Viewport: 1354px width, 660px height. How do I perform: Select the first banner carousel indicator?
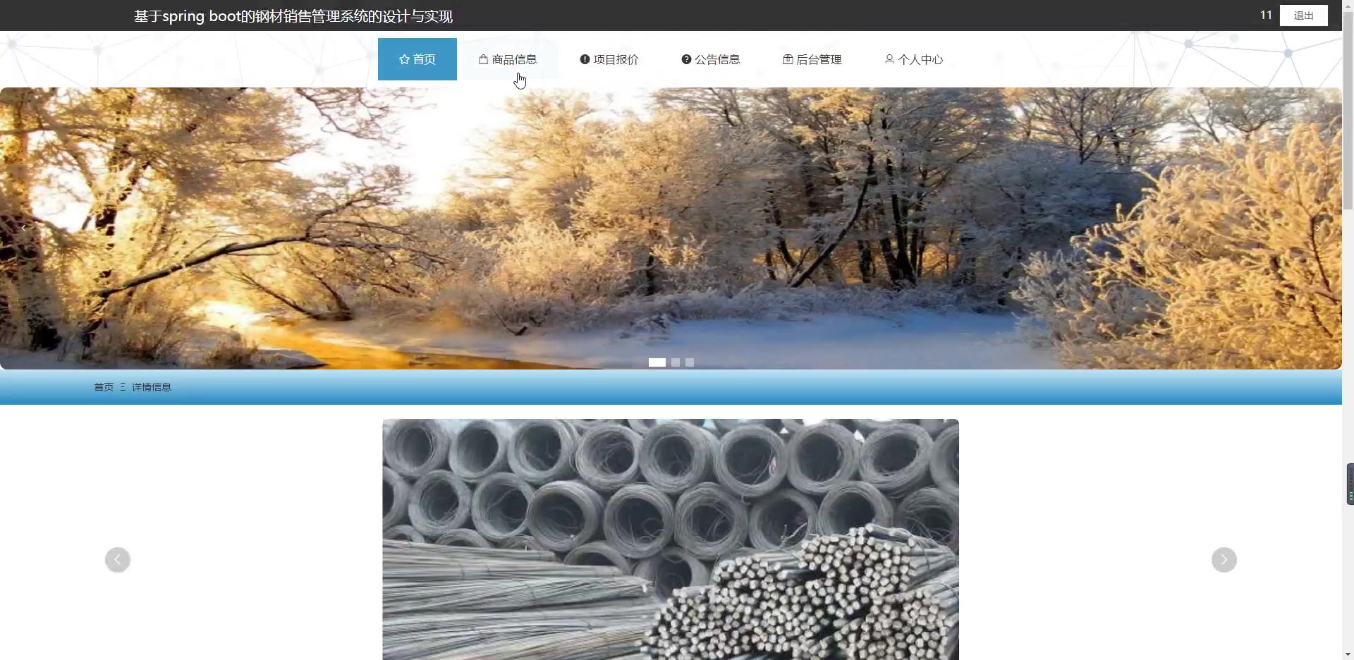pyautogui.click(x=657, y=362)
